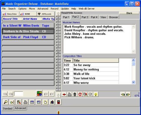Click the printer icon in the bottom toolbar
Screen dimensions: 141x115
[26, 102]
